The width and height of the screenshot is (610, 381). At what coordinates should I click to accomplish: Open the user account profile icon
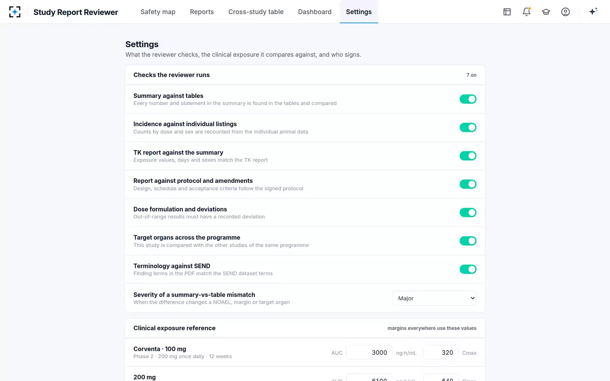pyautogui.click(x=566, y=12)
